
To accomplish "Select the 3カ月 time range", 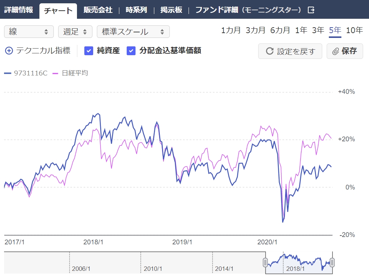I will coord(255,30).
